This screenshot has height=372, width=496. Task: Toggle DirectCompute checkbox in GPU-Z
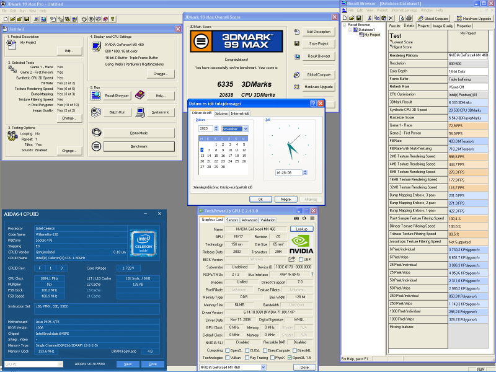265,350
